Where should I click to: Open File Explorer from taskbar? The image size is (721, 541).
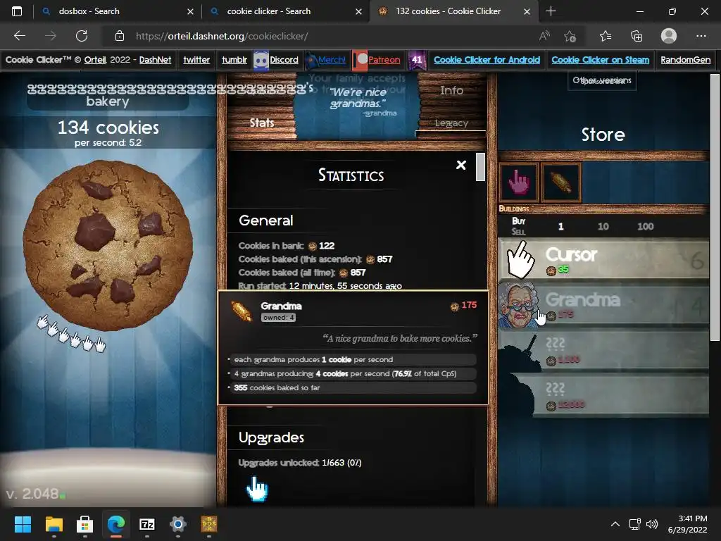click(x=54, y=524)
